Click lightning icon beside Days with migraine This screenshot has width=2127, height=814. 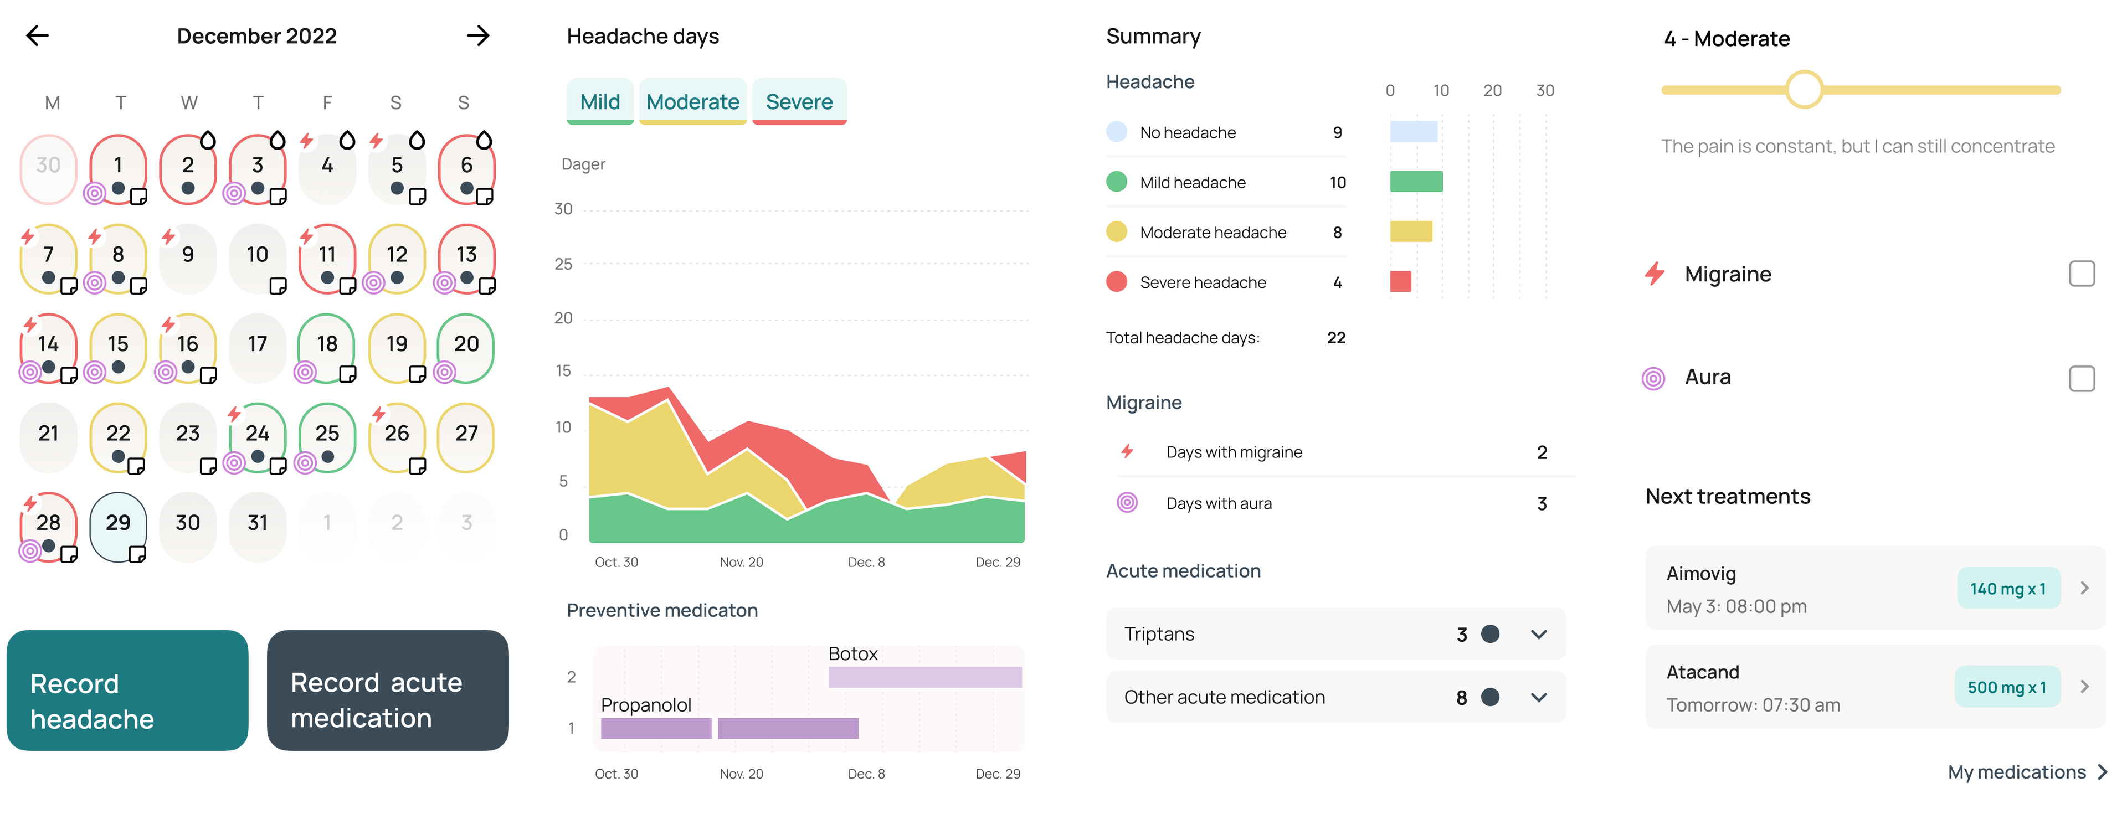[1127, 452]
